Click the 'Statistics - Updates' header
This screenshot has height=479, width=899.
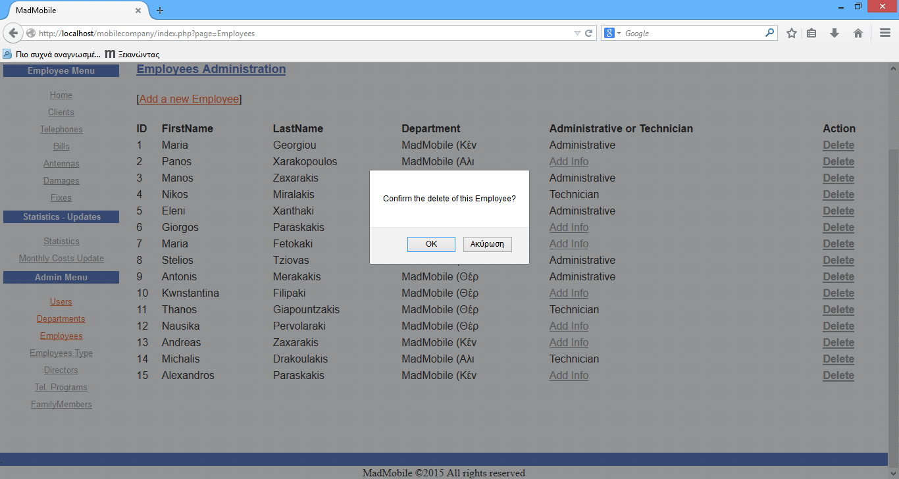pyautogui.click(x=61, y=217)
